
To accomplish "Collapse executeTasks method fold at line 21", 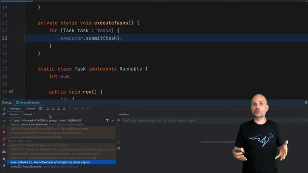I will (25, 23).
